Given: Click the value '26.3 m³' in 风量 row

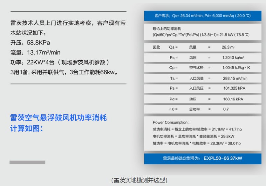Looking at the screenshot, I should click(x=228, y=47).
